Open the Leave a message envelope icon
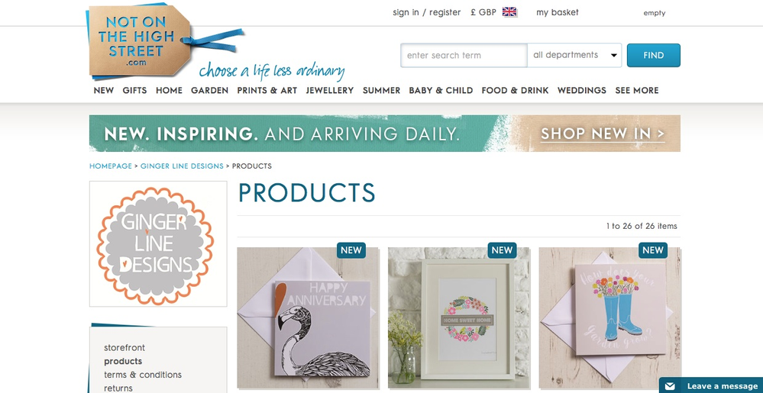Screen dimensions: 763x393 [670, 386]
